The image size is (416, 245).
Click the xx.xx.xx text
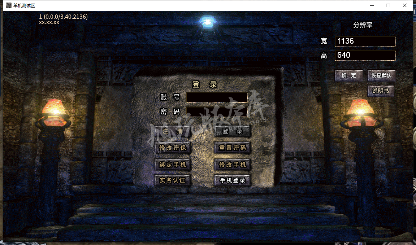(49, 22)
